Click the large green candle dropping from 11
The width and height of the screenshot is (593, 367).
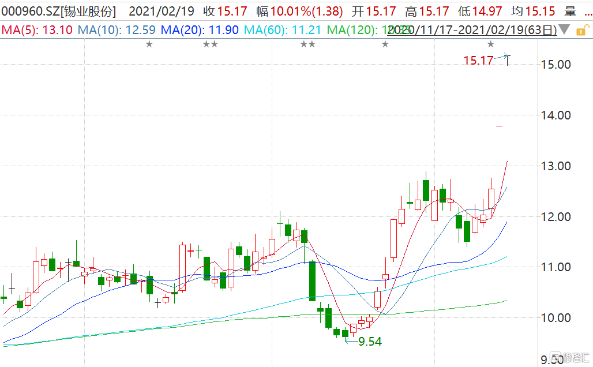point(313,281)
